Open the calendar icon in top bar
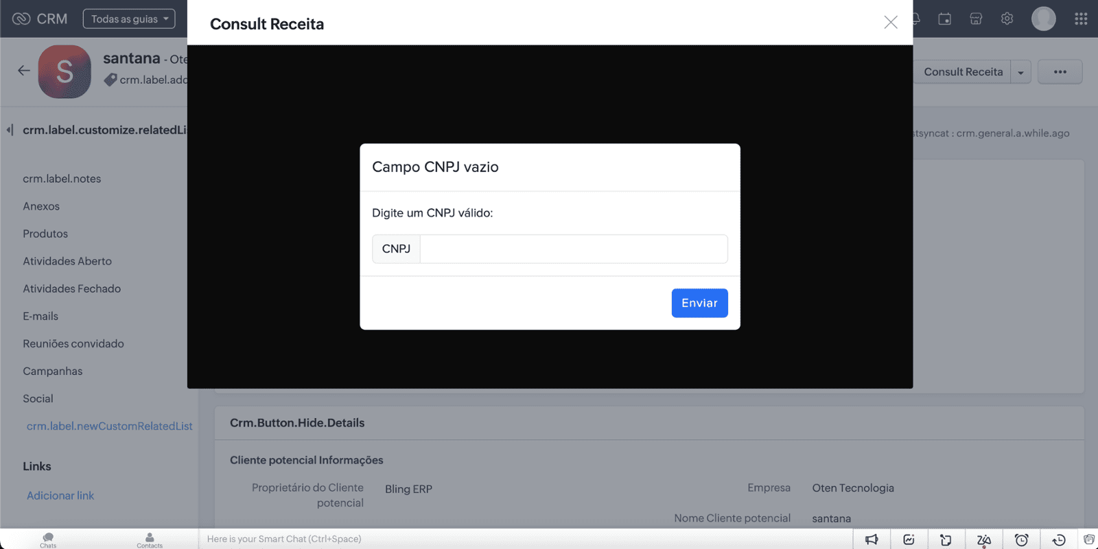Screen dimensions: 1098x549 (944, 19)
